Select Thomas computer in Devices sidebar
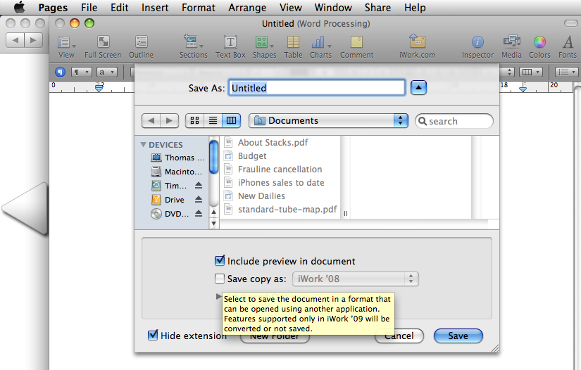581x370 pixels. point(177,158)
